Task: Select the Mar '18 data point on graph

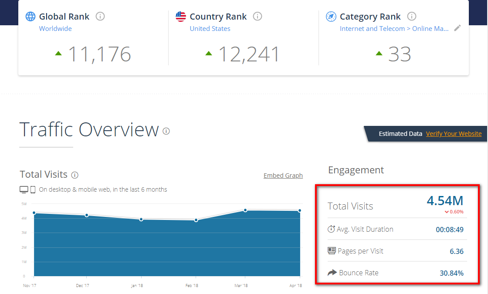Action: [245, 210]
